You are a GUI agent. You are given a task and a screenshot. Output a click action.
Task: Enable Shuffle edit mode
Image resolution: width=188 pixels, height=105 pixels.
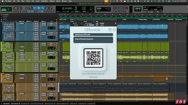4,9
